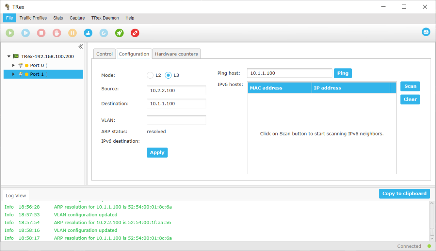Click the Apply button
The height and width of the screenshot is (251, 436).
pyautogui.click(x=157, y=152)
